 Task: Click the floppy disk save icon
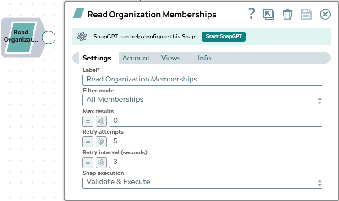306,14
